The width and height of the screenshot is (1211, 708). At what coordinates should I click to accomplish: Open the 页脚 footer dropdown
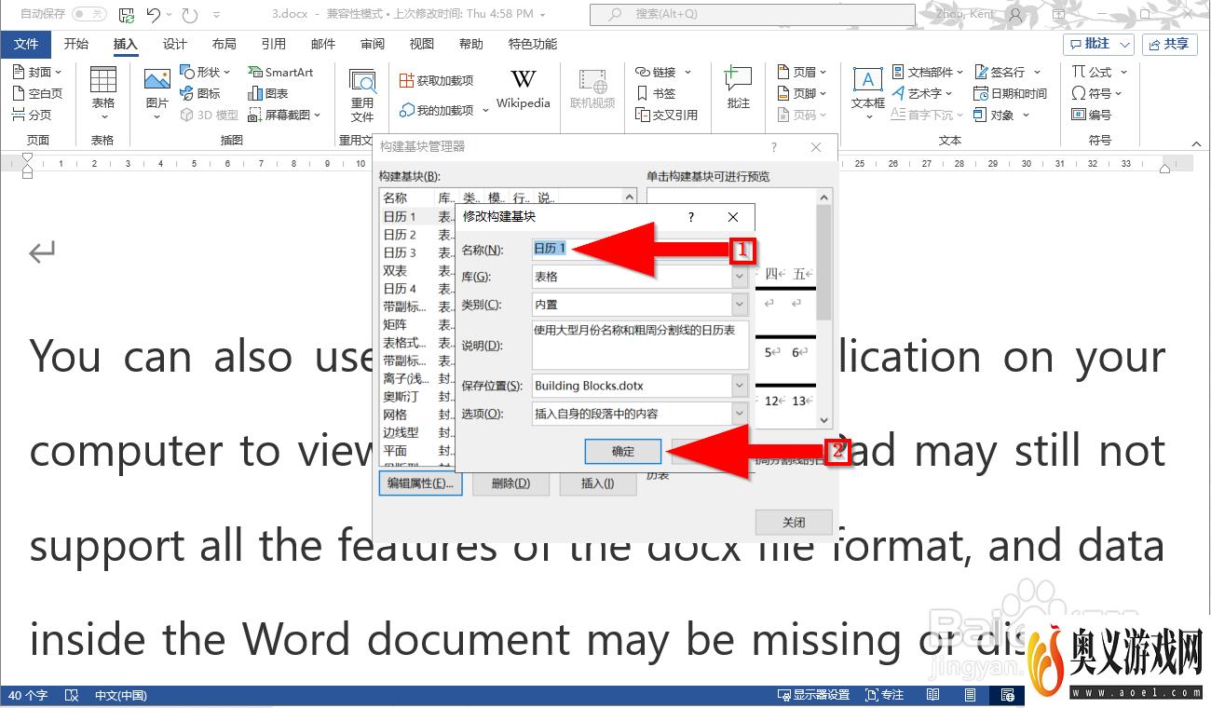pos(801,93)
